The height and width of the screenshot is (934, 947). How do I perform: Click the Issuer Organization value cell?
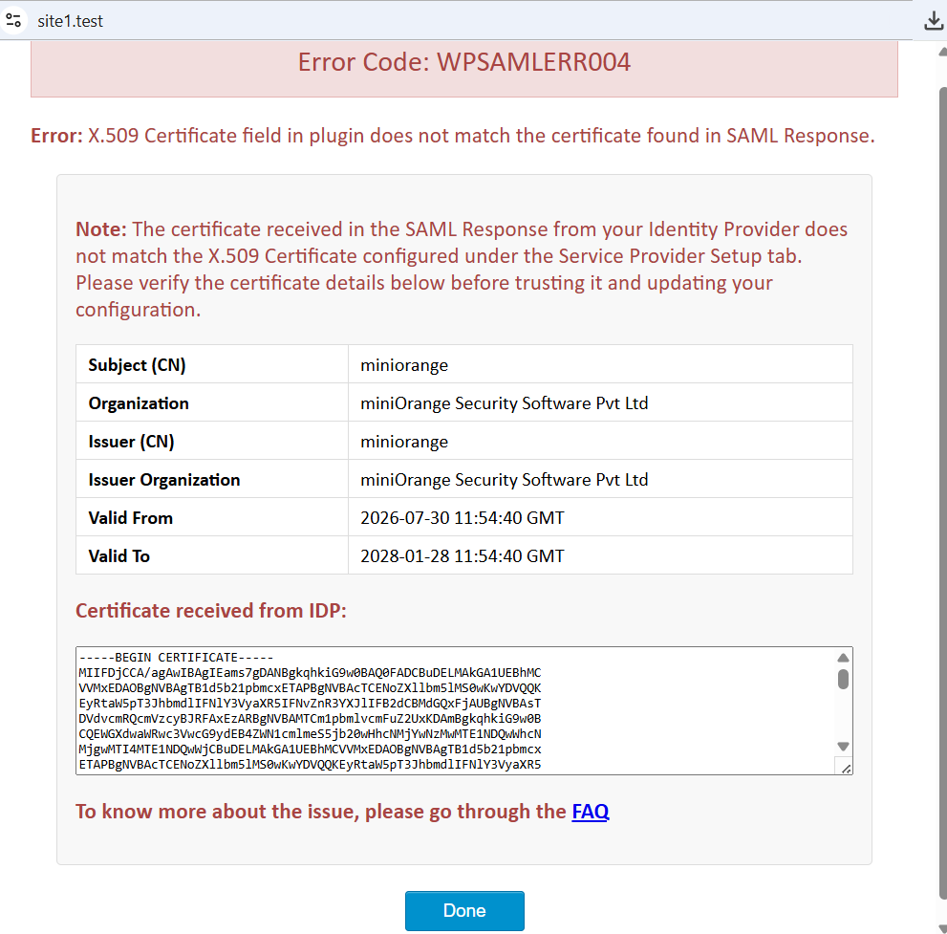pos(600,479)
